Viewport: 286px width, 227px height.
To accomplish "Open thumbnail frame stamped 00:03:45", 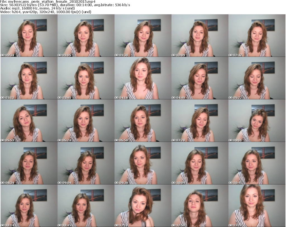I will [x=86, y=78].
